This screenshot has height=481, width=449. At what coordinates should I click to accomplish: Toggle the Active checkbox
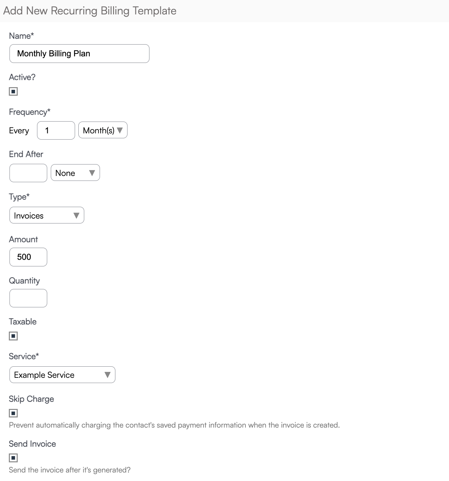(13, 91)
